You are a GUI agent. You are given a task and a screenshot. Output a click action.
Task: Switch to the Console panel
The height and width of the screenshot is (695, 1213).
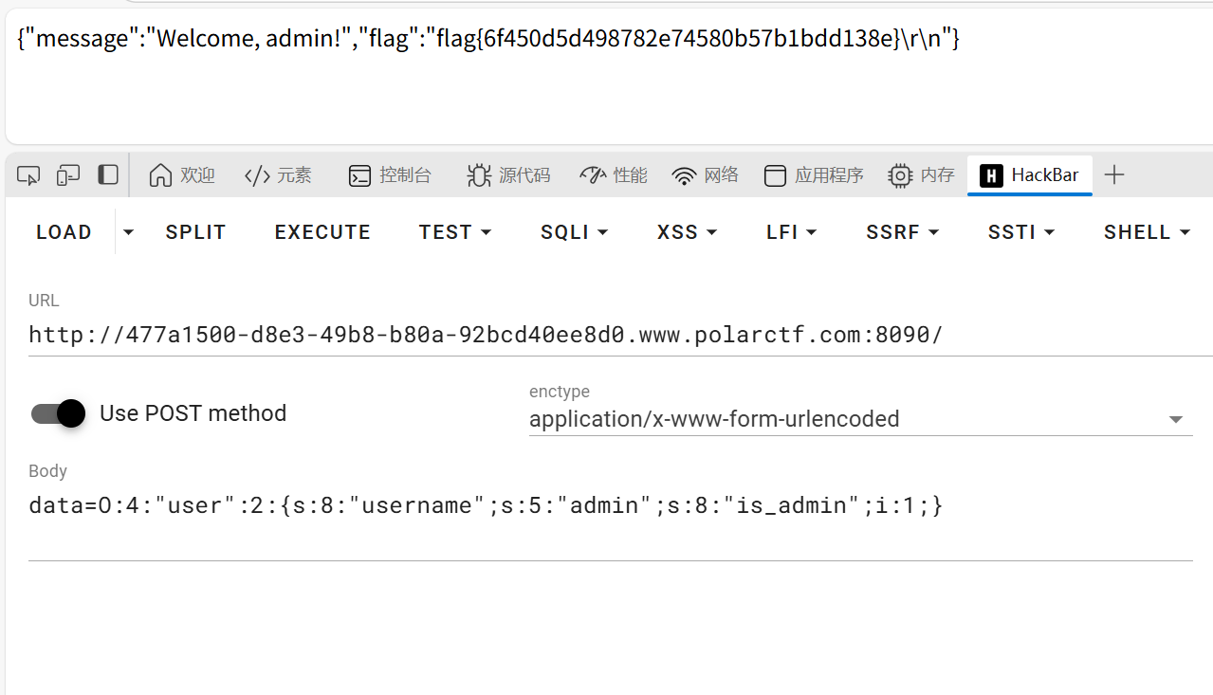[x=390, y=175]
